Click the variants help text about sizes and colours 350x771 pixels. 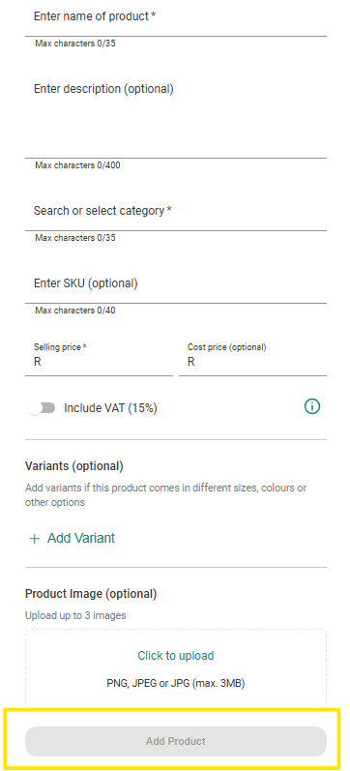click(166, 495)
